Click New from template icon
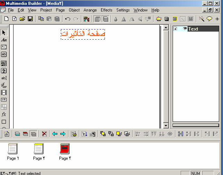Image resolution: width=223 pixels, height=175 pixels. 14,19
